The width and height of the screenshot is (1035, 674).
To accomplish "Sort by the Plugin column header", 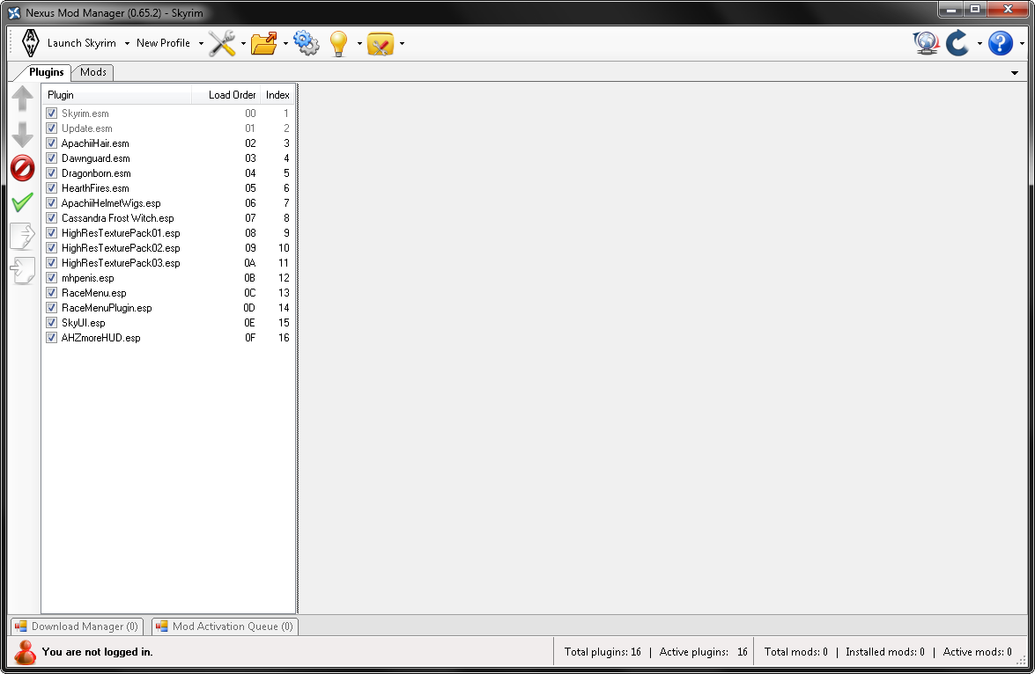I will pyautogui.click(x=117, y=95).
